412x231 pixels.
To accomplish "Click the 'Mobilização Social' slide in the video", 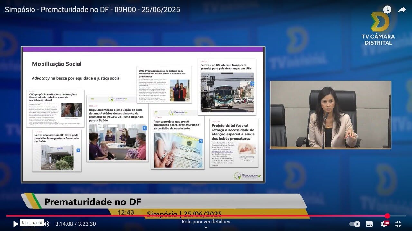I will pyautogui.click(x=143, y=115).
